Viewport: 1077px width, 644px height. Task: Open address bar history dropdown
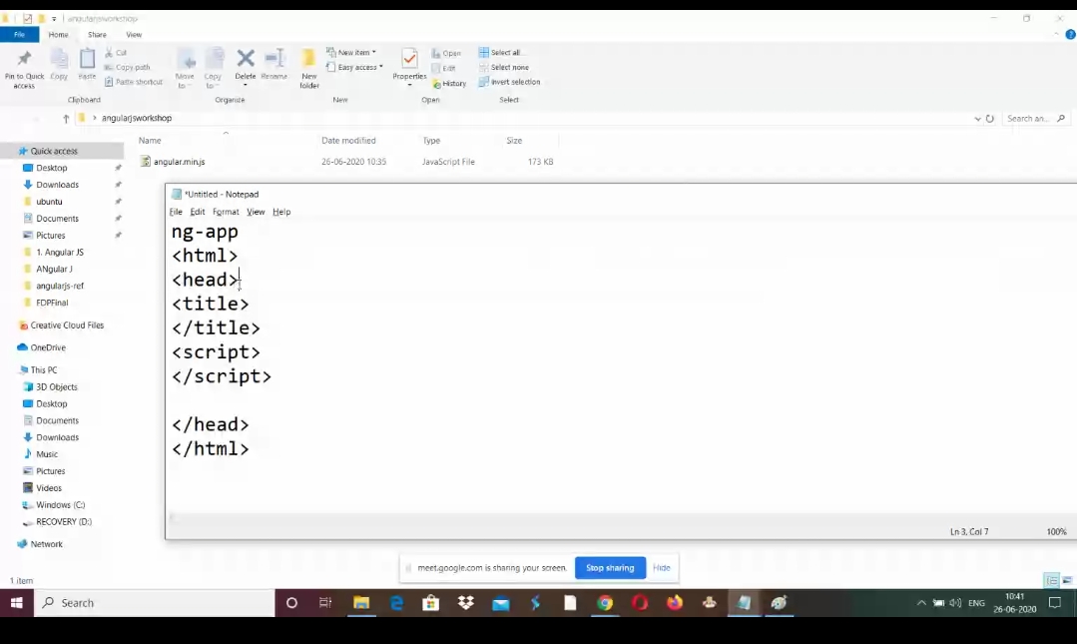pos(977,119)
